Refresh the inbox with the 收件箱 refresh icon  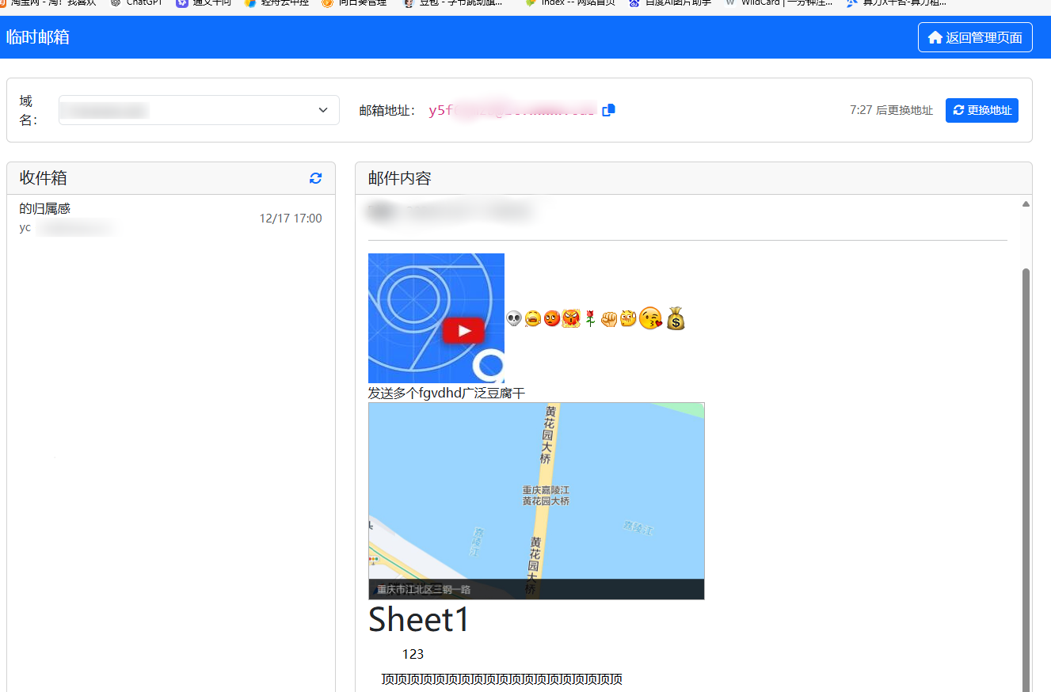coord(316,178)
